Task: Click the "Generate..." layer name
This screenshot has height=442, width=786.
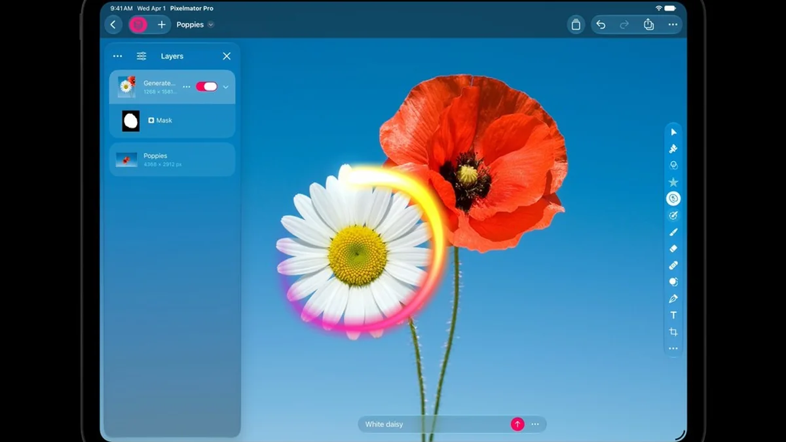Action: tap(159, 83)
